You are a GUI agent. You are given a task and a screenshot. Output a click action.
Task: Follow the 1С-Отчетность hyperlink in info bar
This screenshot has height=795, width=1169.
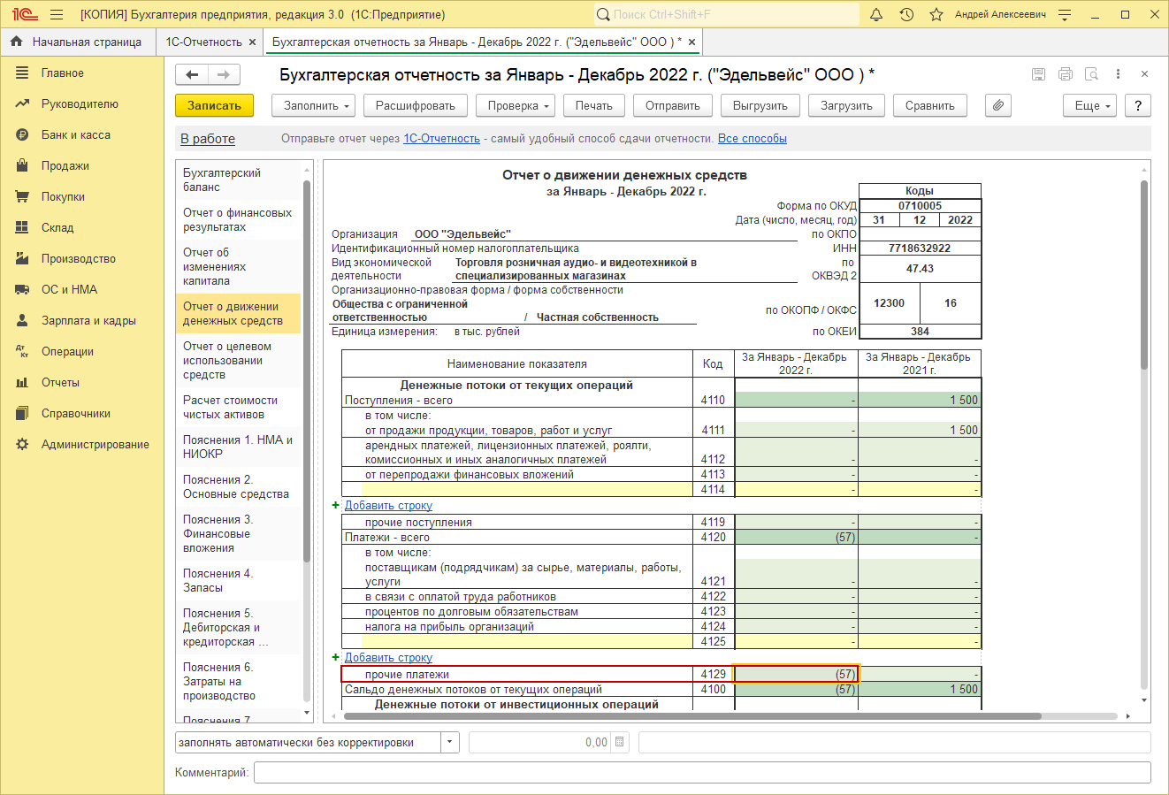(x=441, y=139)
